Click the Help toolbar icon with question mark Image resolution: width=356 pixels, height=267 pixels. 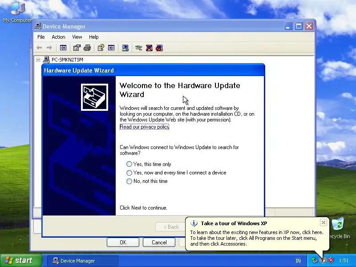point(101,48)
